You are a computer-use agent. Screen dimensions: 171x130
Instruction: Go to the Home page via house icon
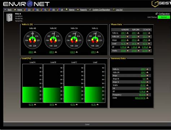15,9
